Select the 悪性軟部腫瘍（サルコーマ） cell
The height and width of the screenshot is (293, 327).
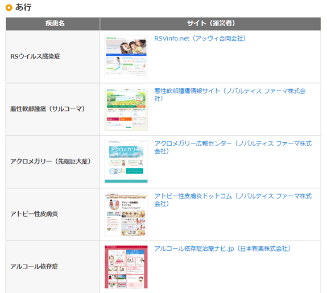tap(53, 109)
